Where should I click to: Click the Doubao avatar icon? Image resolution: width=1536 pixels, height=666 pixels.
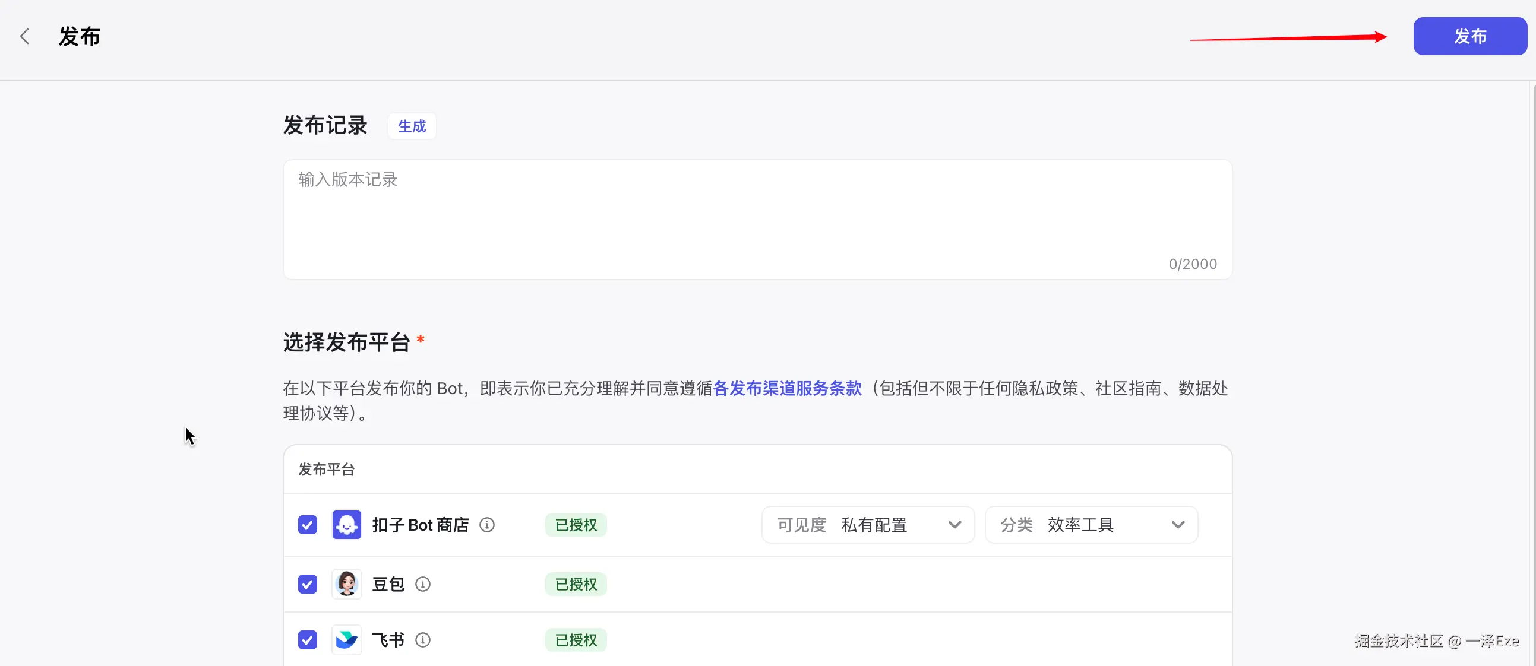tap(346, 584)
